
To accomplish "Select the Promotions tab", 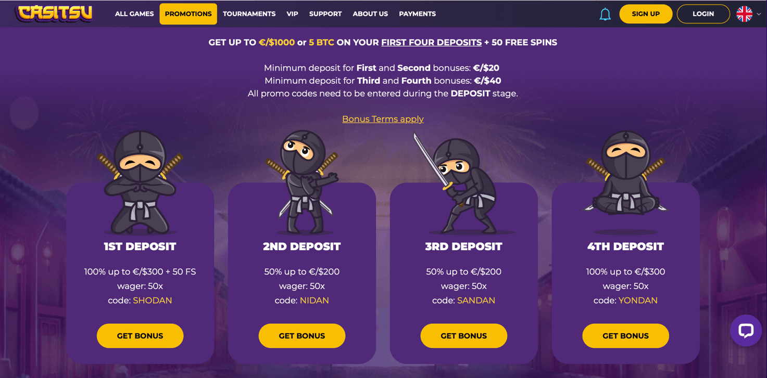I will (188, 14).
